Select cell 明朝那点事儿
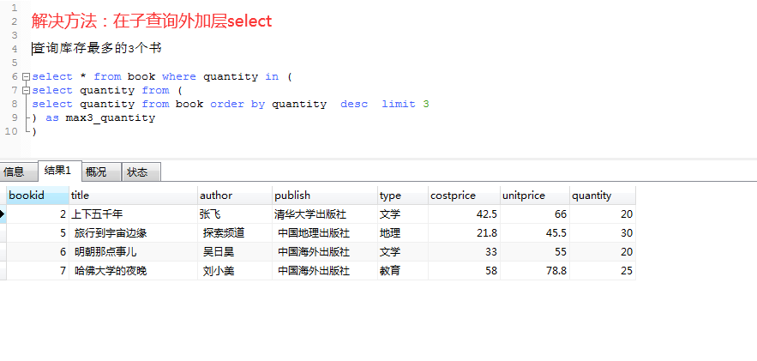757x361 pixels. click(133, 252)
